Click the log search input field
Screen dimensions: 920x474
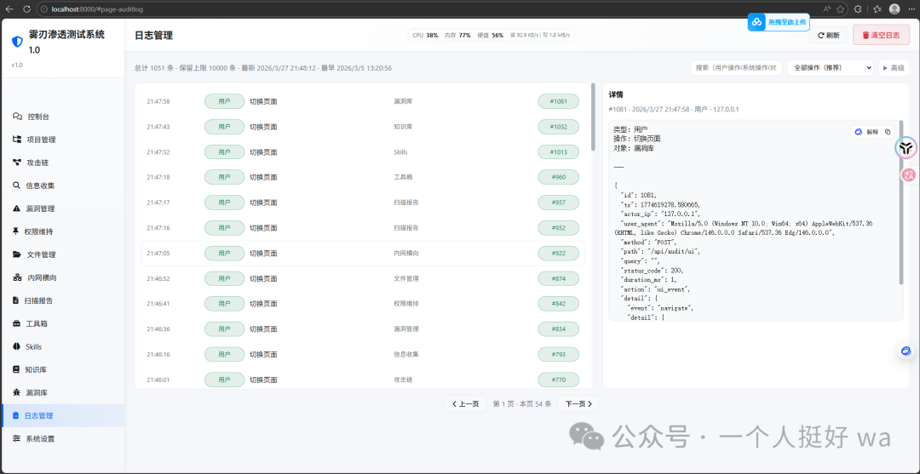[736, 67]
